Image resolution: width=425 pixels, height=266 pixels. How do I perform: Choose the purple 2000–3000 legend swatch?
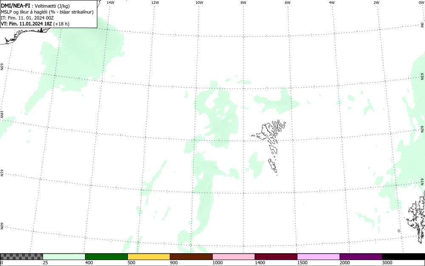pos(361,257)
